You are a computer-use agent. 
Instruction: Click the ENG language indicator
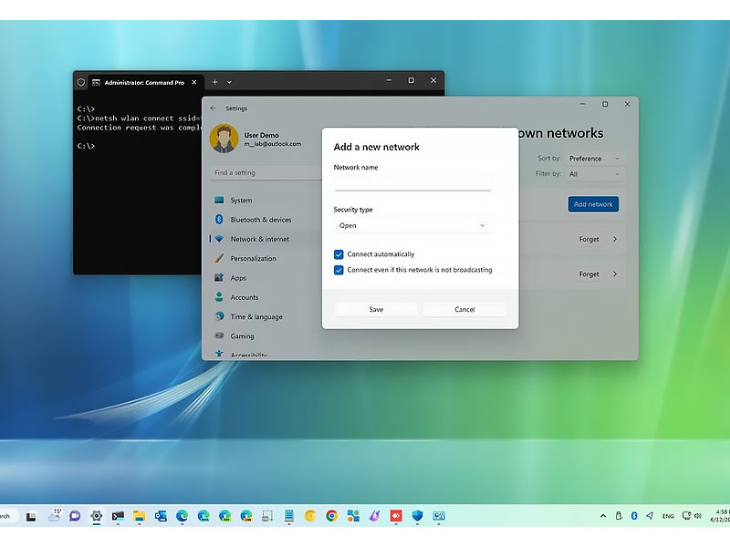tap(668, 516)
